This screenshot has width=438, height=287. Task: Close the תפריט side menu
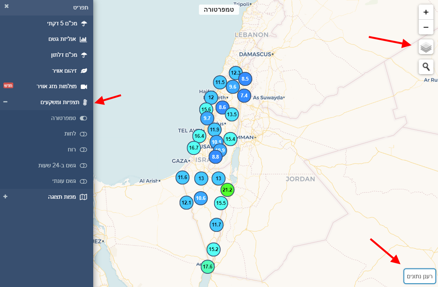point(6,6)
